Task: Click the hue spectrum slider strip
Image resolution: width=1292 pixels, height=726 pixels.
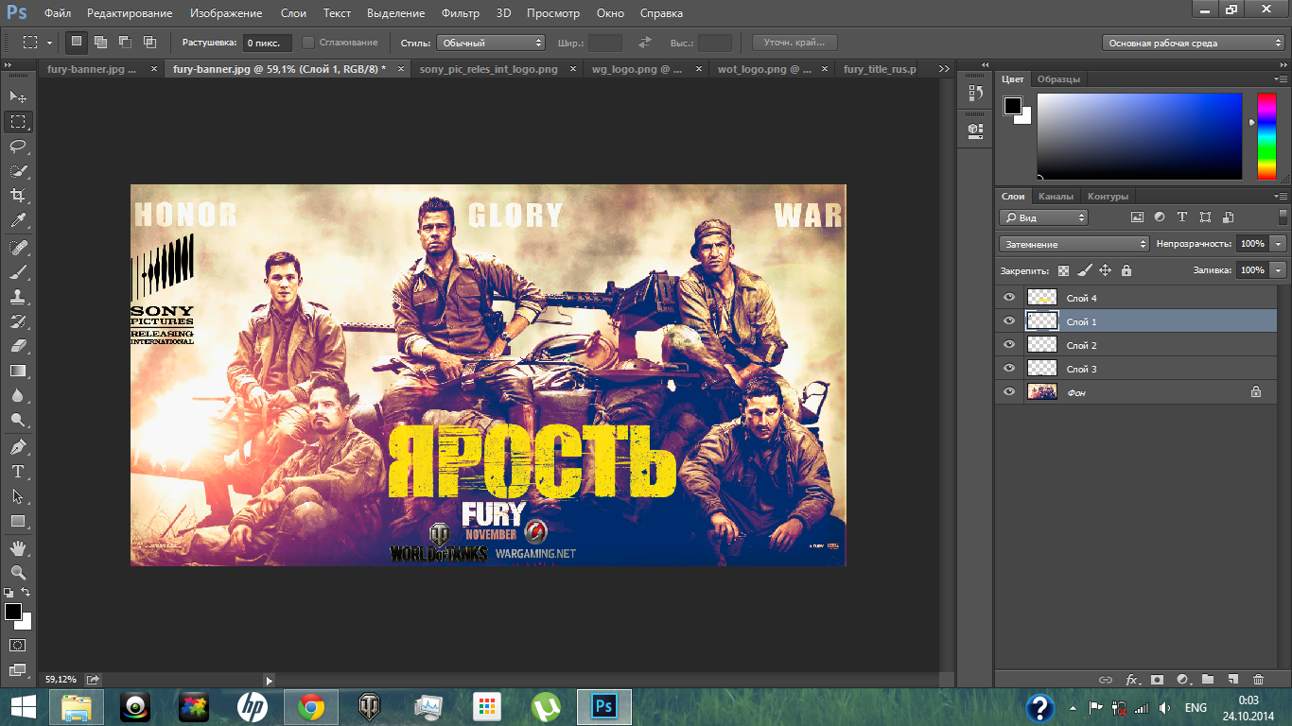Action: [1266, 136]
